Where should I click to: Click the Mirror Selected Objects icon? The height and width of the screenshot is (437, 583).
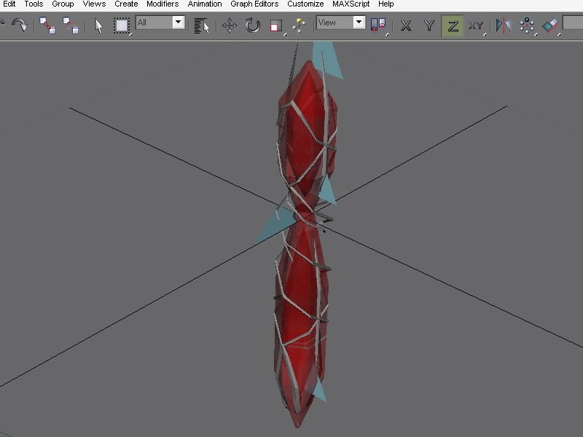[504, 25]
